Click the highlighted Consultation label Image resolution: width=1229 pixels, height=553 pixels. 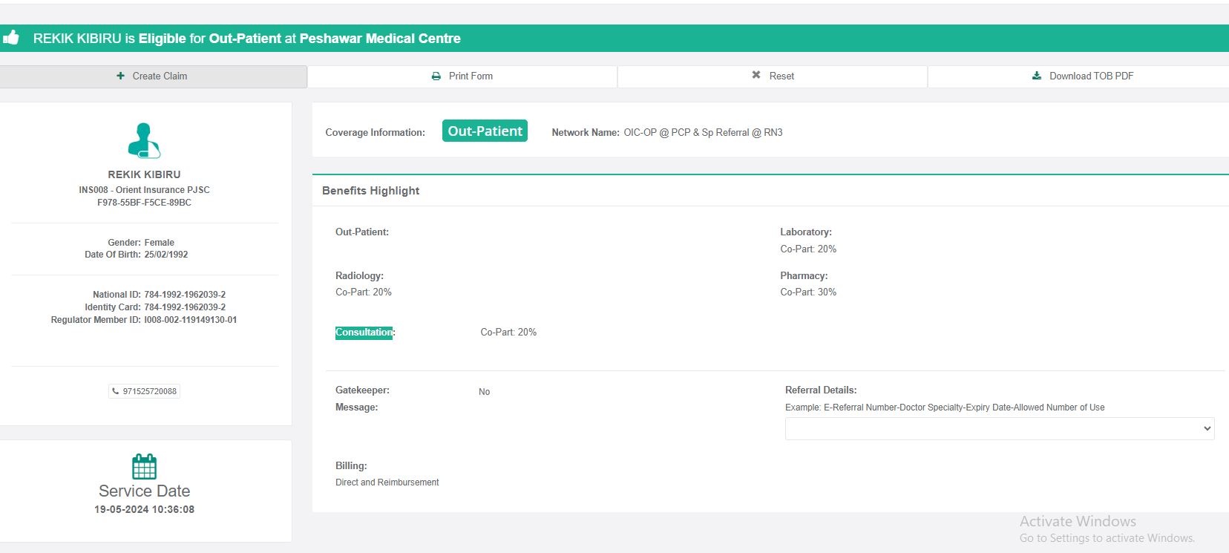(364, 333)
